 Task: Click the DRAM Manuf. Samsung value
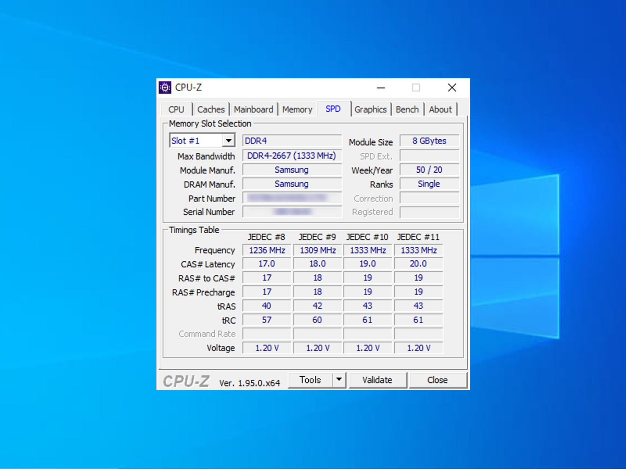pos(292,184)
